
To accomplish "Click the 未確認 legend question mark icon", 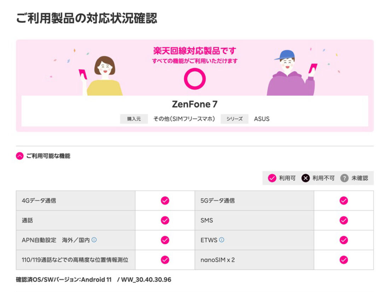I will click(344, 178).
